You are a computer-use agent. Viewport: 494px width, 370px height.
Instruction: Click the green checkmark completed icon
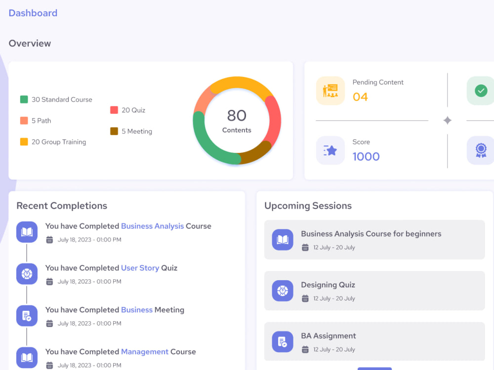pos(481,91)
